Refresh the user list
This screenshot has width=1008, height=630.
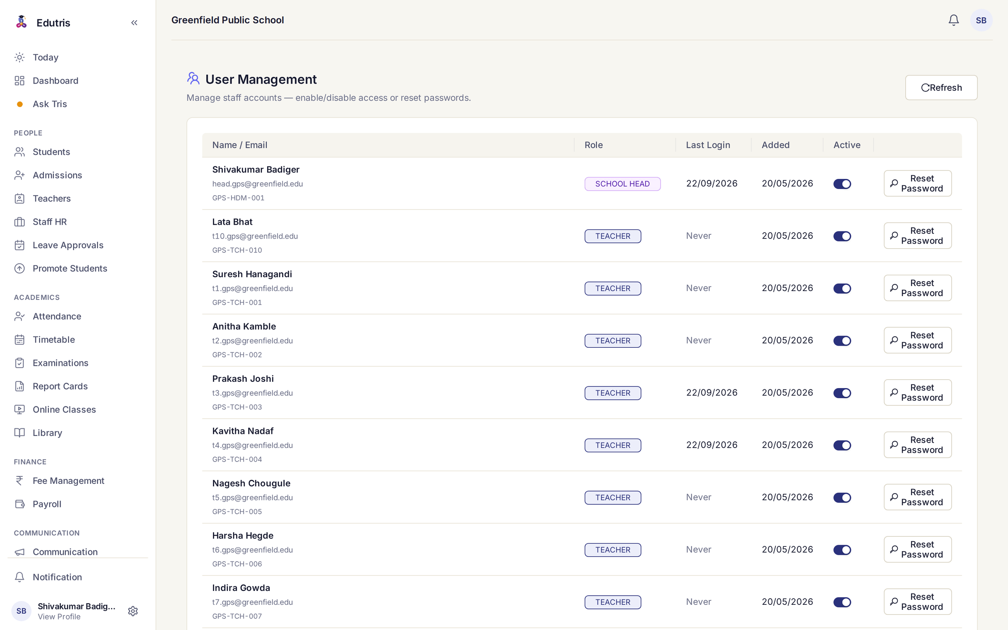[941, 87]
